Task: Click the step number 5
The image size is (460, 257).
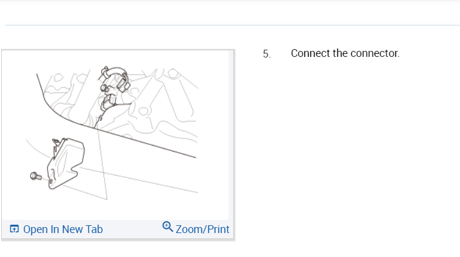Action: tap(266, 54)
